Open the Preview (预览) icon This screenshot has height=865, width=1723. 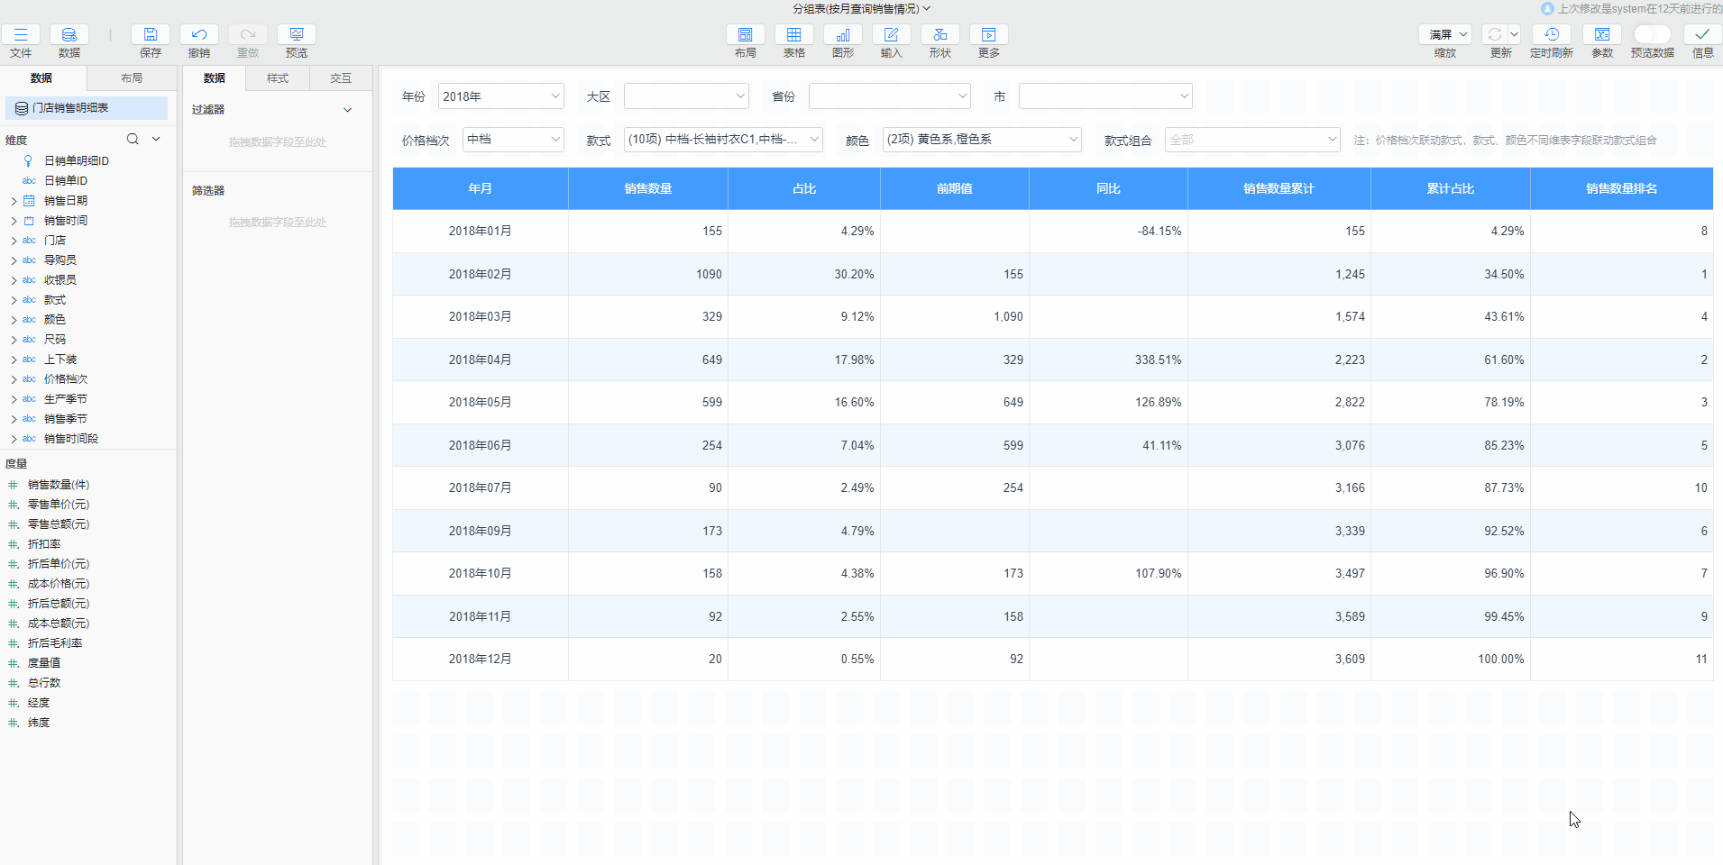(296, 35)
